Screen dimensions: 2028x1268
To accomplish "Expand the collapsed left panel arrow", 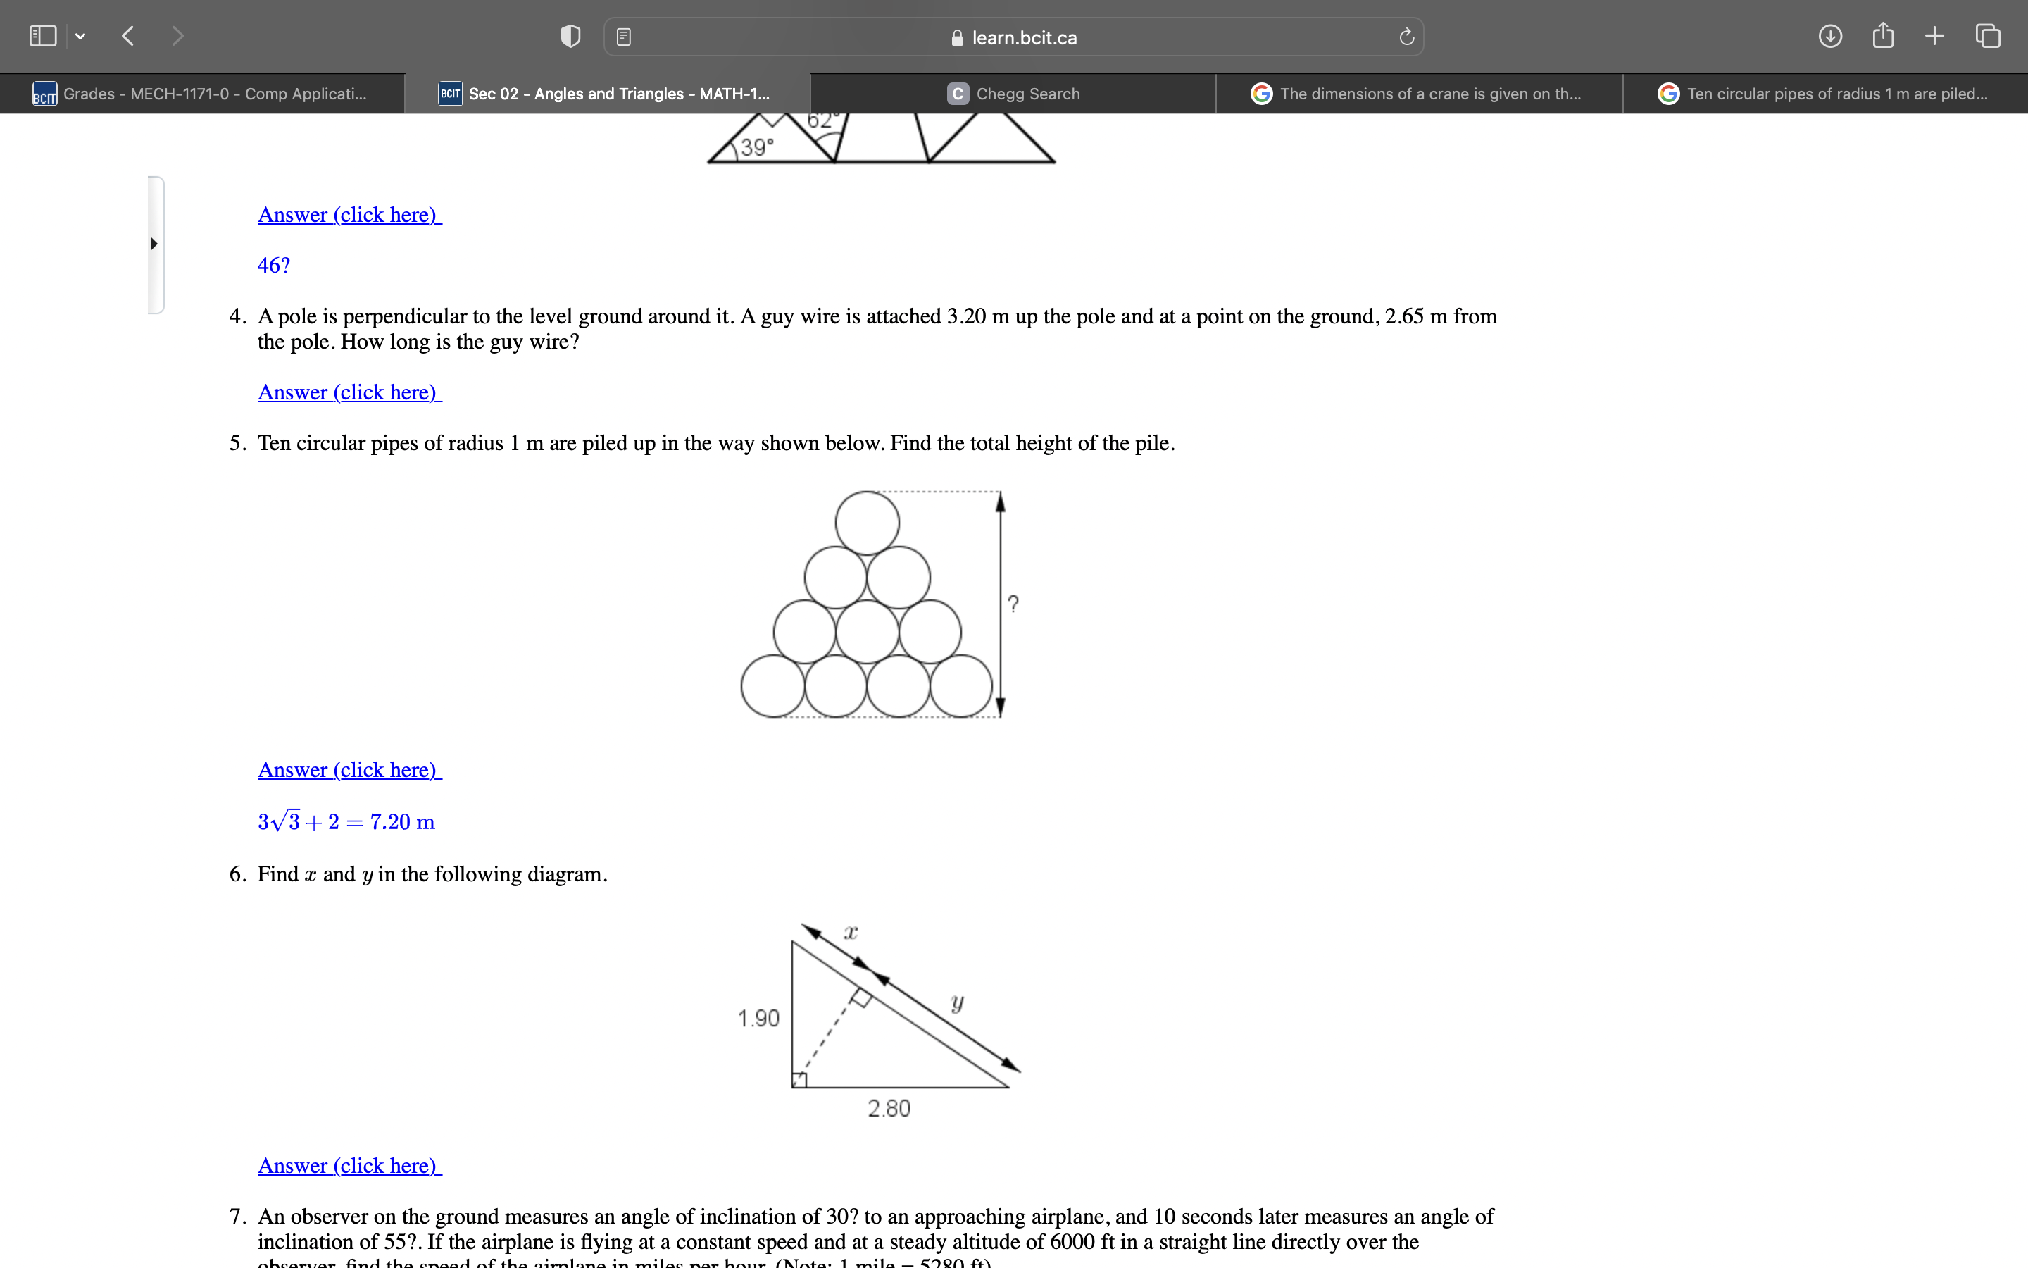I will tap(154, 244).
